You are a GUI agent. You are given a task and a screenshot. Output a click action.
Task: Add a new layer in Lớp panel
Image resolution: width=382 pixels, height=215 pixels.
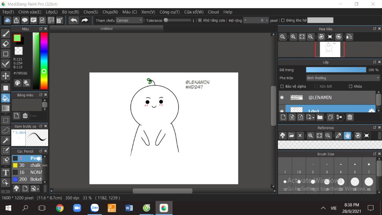pyautogui.click(x=283, y=117)
